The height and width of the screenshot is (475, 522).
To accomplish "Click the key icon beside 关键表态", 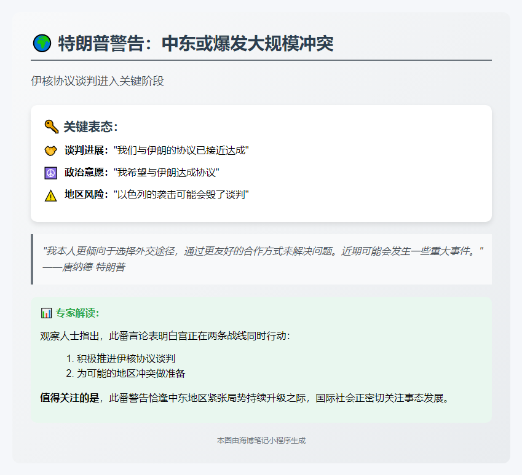I will [51, 127].
